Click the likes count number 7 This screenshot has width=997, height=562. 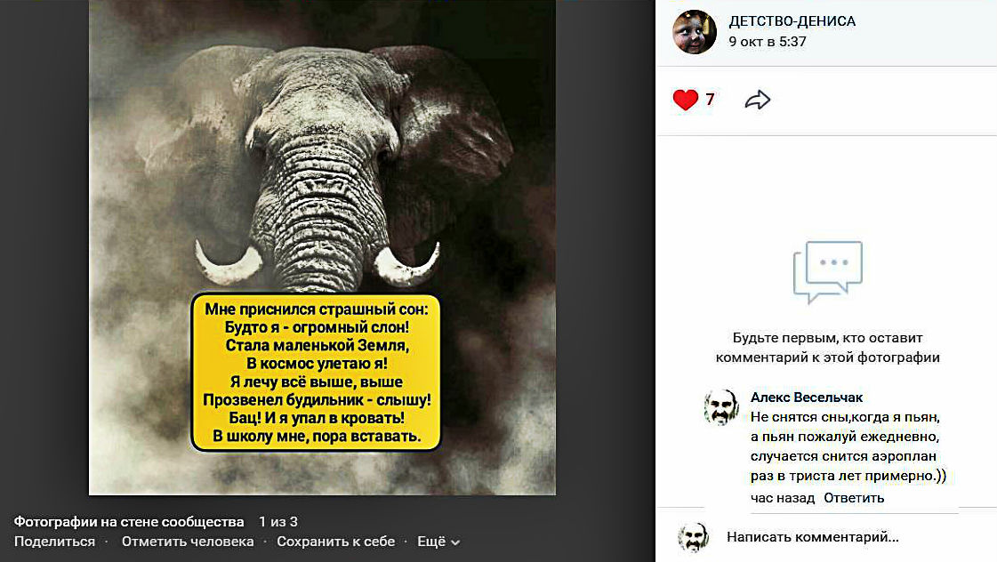coord(710,100)
